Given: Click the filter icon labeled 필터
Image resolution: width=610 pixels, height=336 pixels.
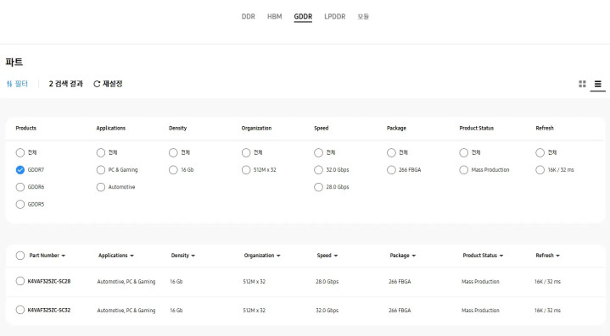Looking at the screenshot, I should click(x=17, y=84).
